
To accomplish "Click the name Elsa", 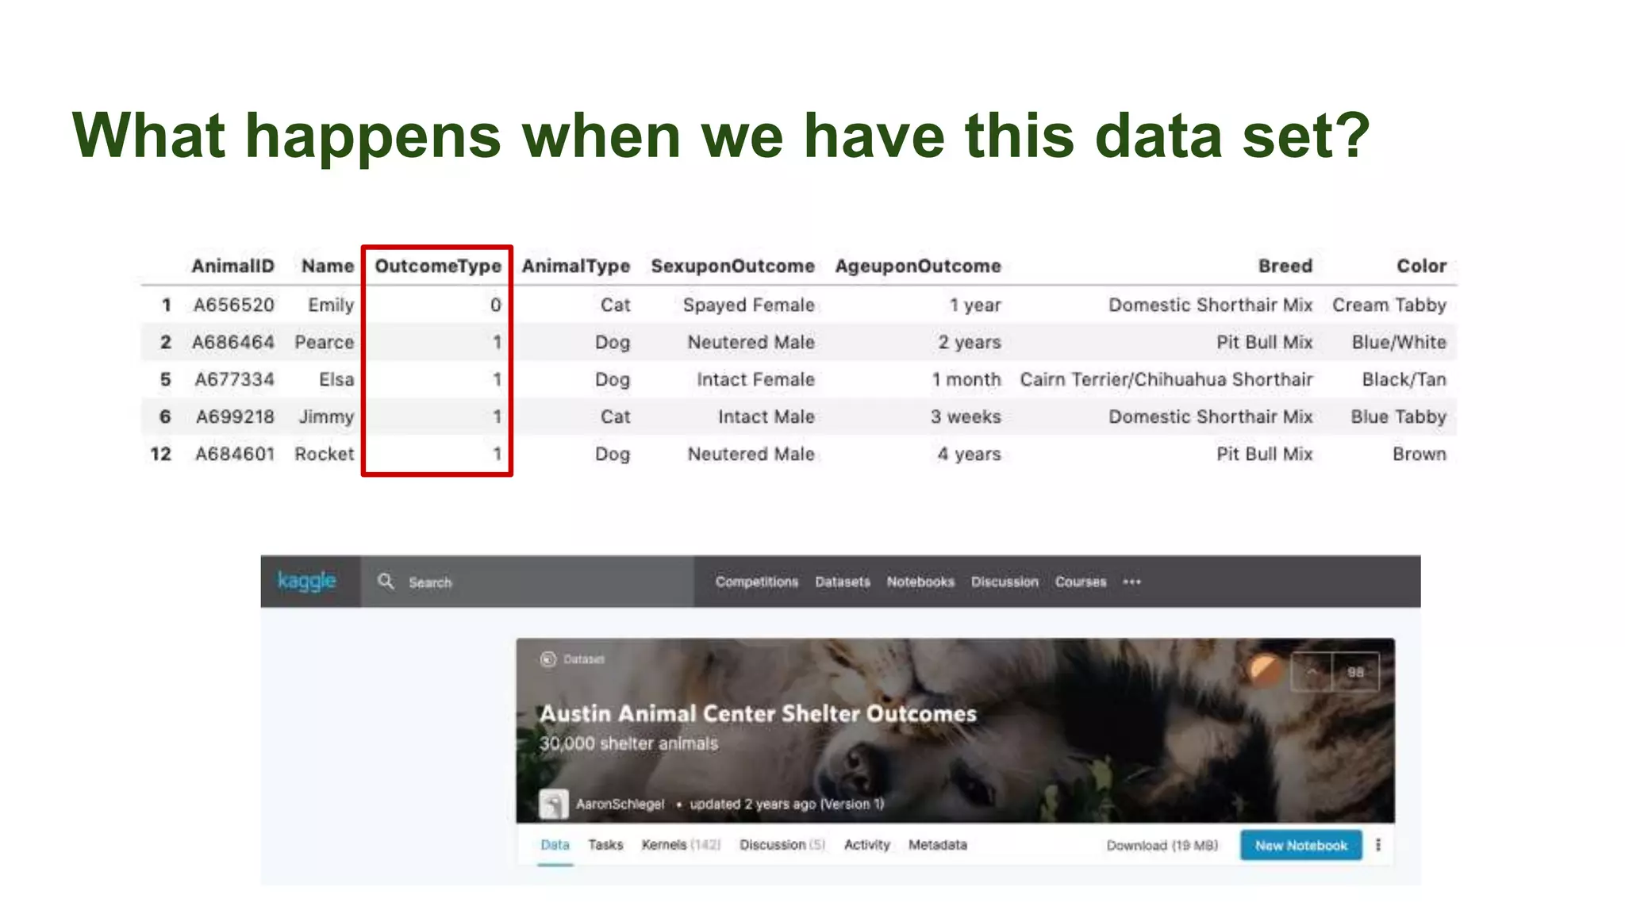I will (x=336, y=379).
